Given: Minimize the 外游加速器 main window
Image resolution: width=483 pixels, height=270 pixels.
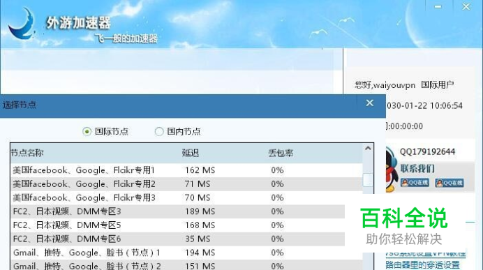Looking at the screenshot, I should 438,7.
